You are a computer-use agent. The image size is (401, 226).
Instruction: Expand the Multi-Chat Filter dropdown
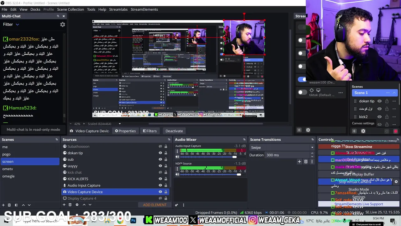pos(17,24)
